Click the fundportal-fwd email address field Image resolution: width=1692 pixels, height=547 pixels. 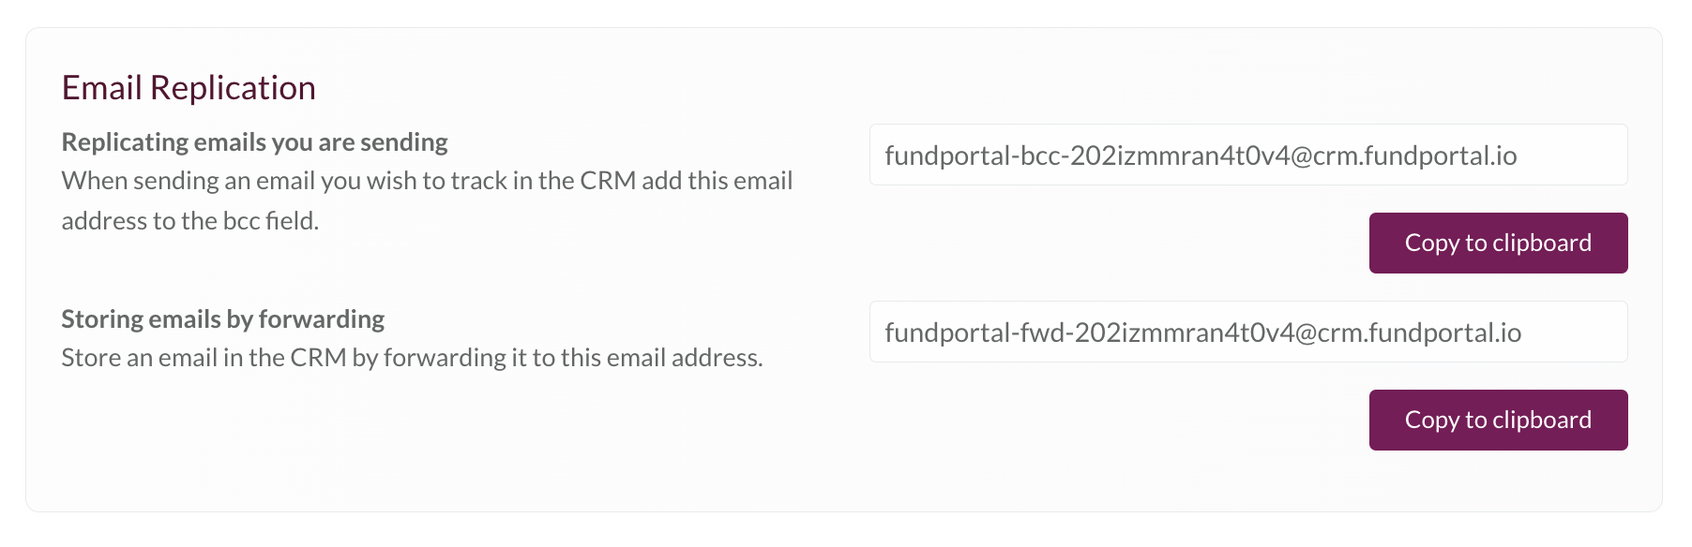[x=1248, y=332]
